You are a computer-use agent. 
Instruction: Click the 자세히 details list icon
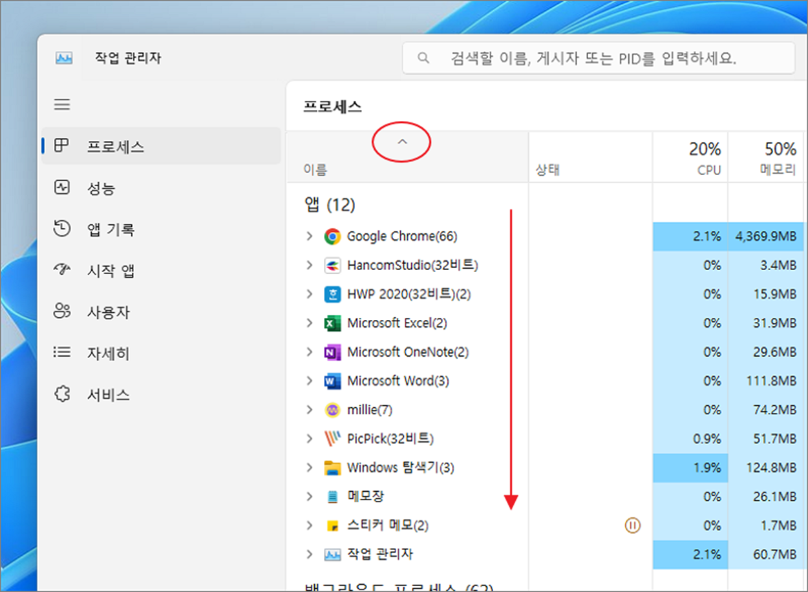pyautogui.click(x=61, y=352)
